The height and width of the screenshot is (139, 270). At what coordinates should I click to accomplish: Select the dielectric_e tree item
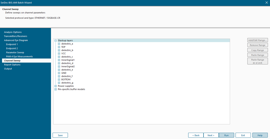67,70
